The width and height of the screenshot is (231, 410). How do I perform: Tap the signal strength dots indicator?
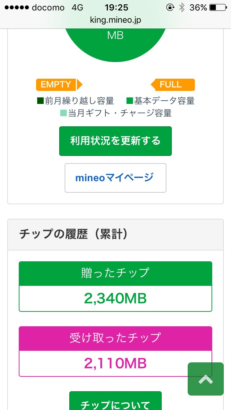tap(16, 8)
